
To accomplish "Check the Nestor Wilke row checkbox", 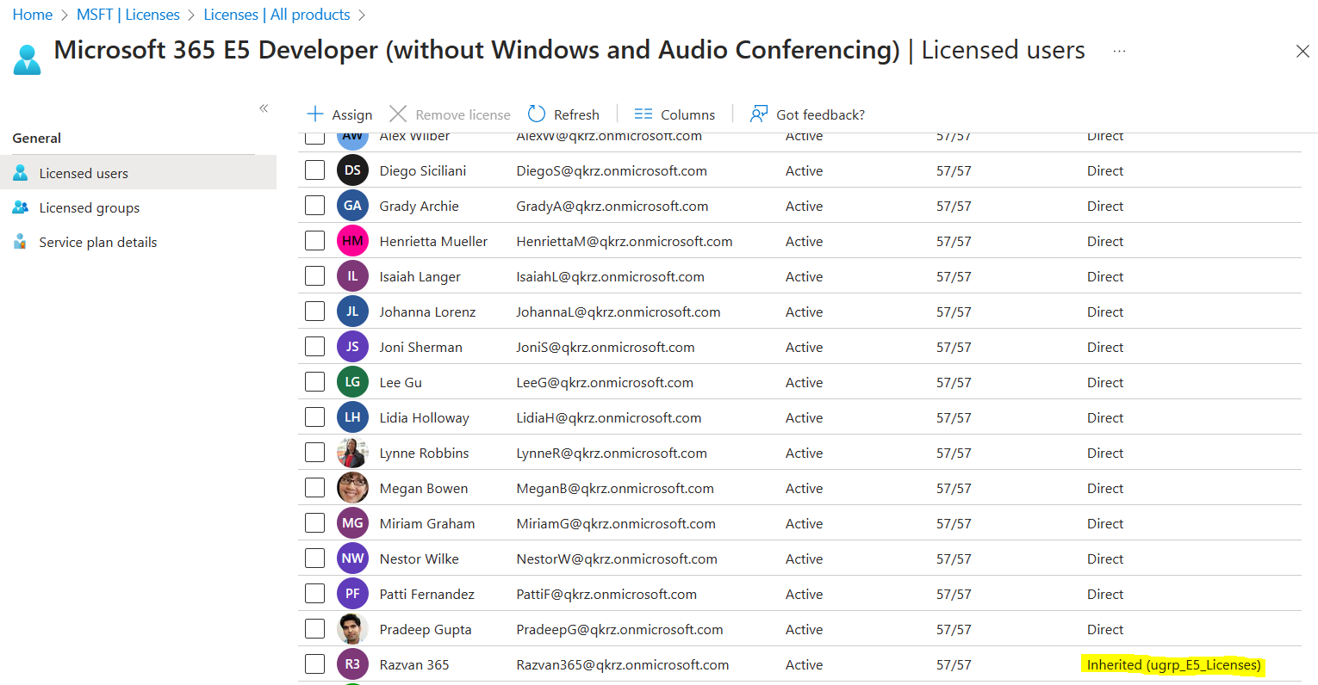I will 314,558.
